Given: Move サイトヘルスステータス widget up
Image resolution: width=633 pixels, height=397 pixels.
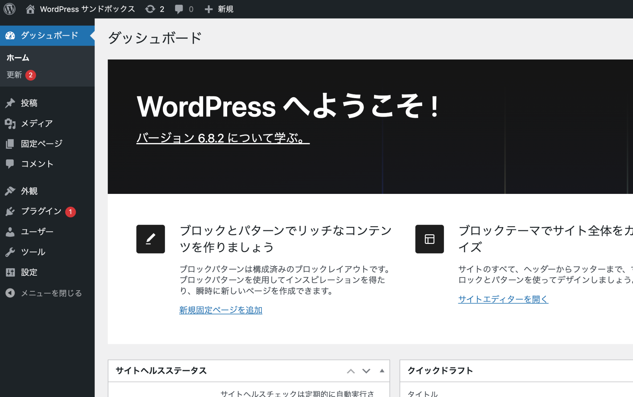Looking at the screenshot, I should pyautogui.click(x=351, y=371).
